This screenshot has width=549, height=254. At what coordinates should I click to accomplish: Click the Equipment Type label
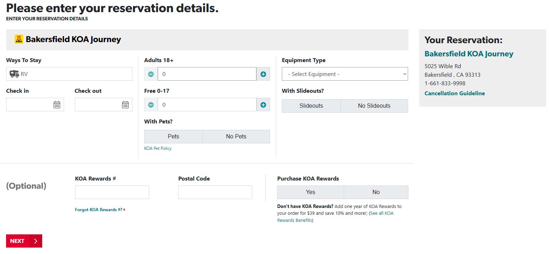pos(304,60)
